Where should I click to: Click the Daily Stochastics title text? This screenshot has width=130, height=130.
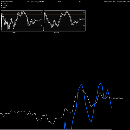pyautogui.click(x=7, y=2)
